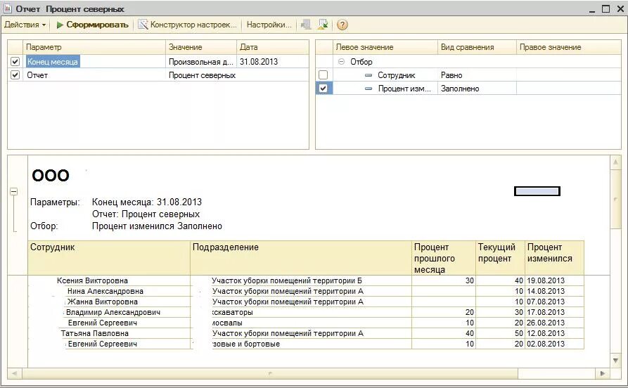Click the greyed-out icon after Настройки
Screen dimensions: 628x388
307,25
